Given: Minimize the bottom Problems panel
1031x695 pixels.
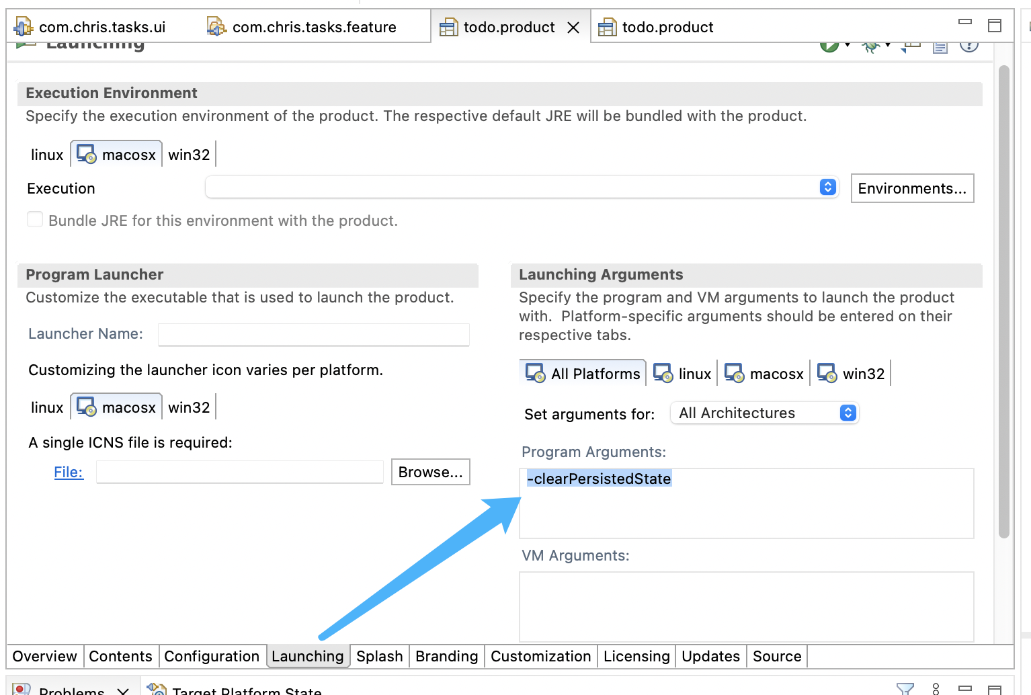Looking at the screenshot, I should pyautogui.click(x=965, y=688).
